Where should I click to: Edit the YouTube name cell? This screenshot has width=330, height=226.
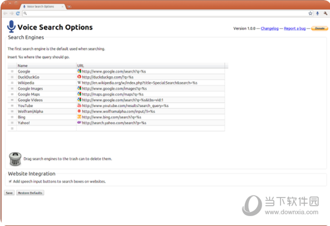point(47,105)
